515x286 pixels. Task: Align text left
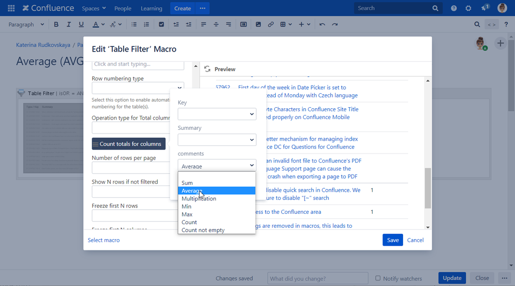click(x=204, y=24)
